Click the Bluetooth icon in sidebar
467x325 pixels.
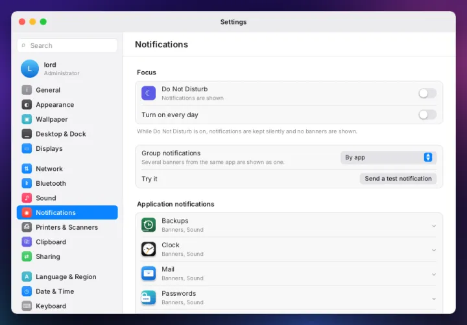[x=27, y=183]
